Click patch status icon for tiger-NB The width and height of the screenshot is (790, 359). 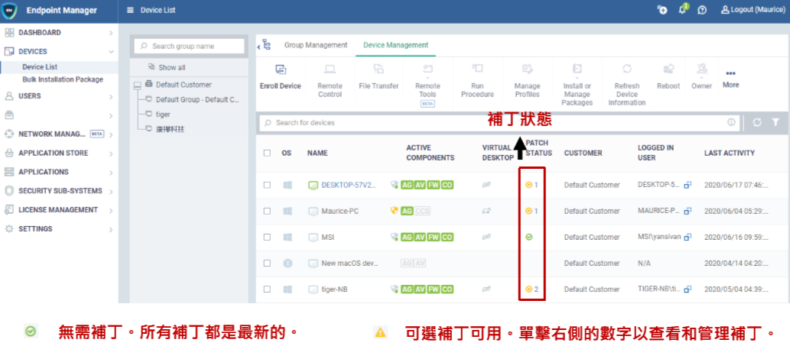point(528,289)
